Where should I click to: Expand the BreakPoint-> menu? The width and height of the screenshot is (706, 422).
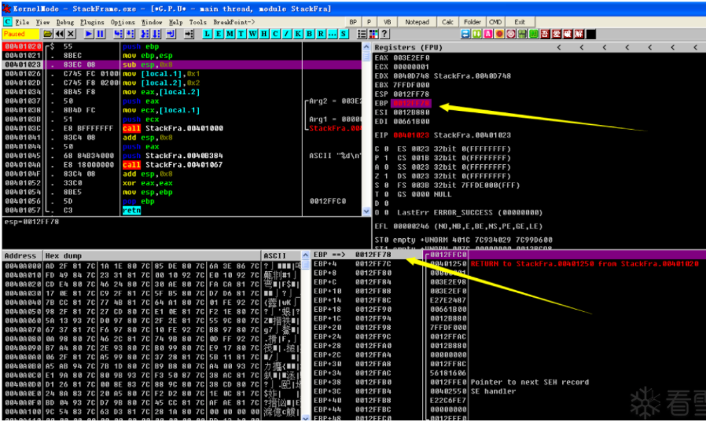click(x=233, y=22)
